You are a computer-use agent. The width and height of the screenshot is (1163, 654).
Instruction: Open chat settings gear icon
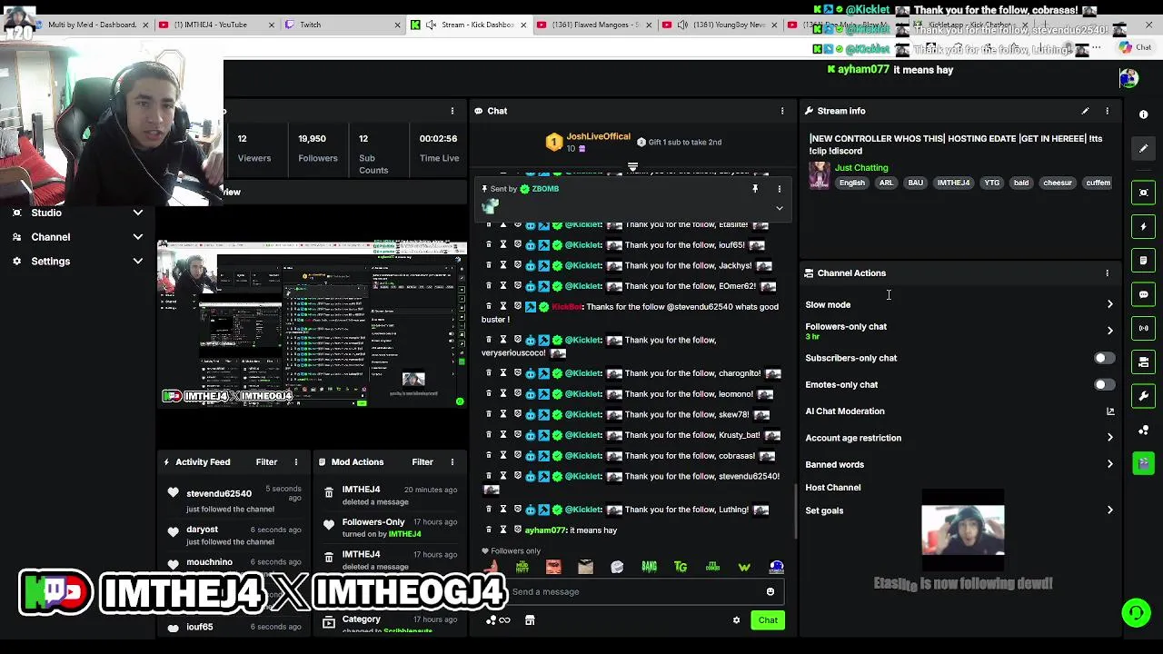tap(736, 620)
